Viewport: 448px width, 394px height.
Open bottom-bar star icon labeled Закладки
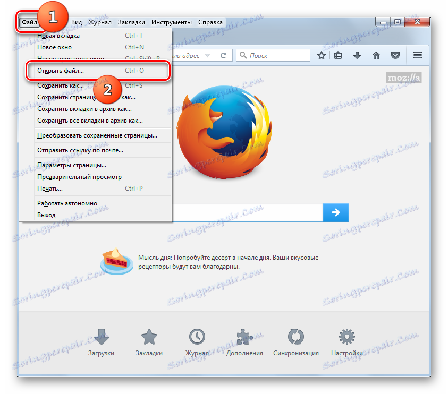pos(149,342)
